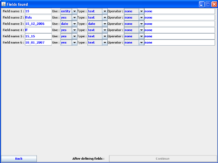
Task: Click the Field name 5 input containing 15_15
Action: [38, 36]
